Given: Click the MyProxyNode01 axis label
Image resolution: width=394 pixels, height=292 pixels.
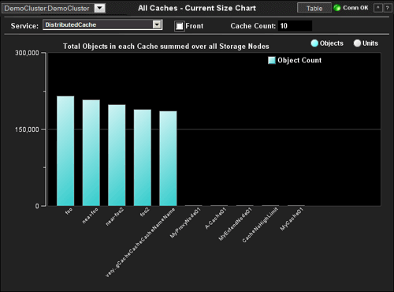Looking at the screenshot, I should 185,223.
